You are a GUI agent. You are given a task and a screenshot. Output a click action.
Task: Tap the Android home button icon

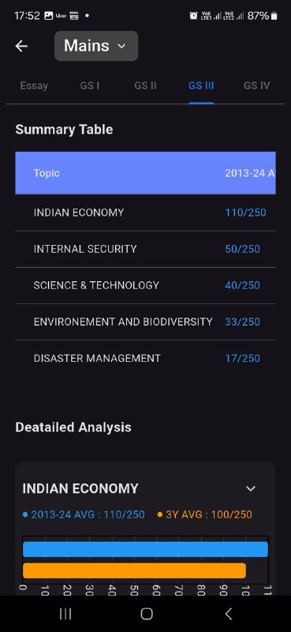147,614
